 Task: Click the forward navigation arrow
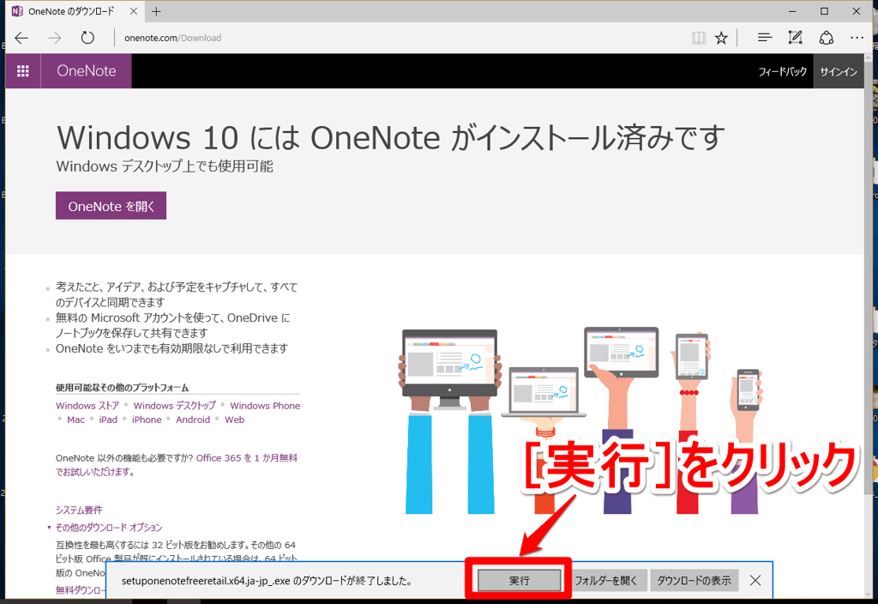point(54,38)
